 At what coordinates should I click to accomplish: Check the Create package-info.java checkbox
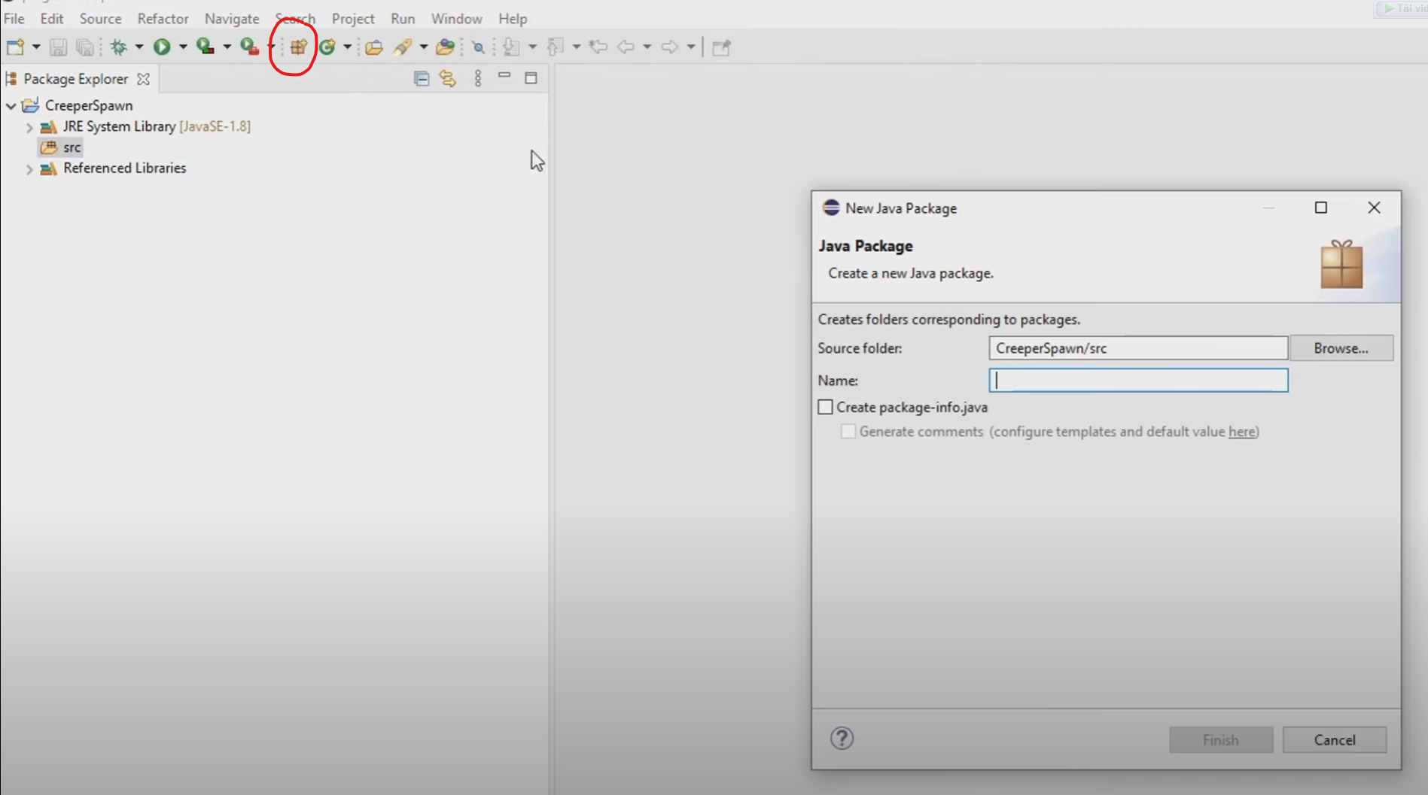pos(826,406)
